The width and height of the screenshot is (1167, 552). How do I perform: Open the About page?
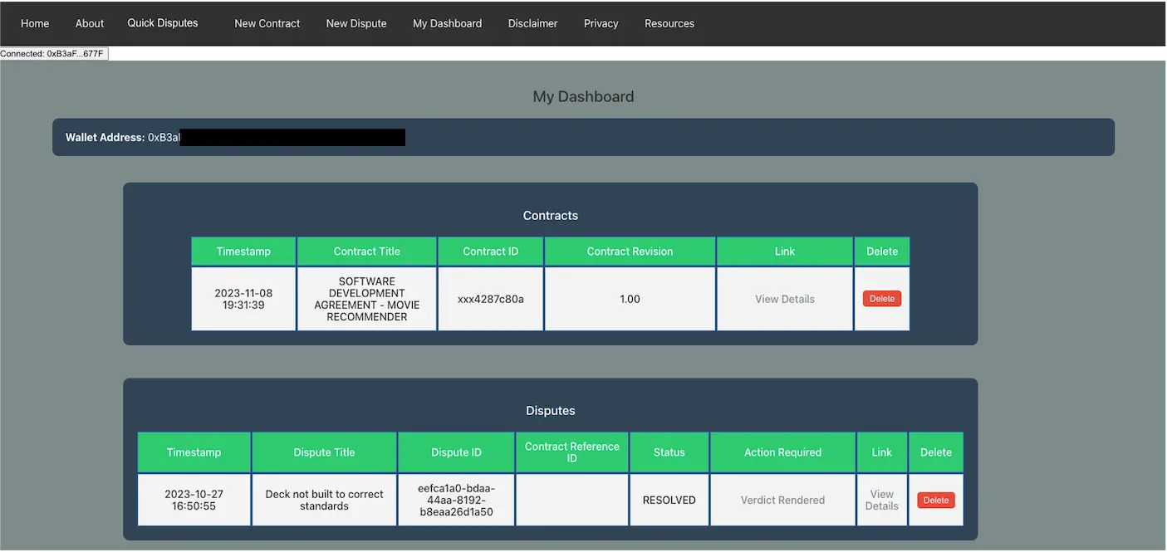(x=89, y=23)
